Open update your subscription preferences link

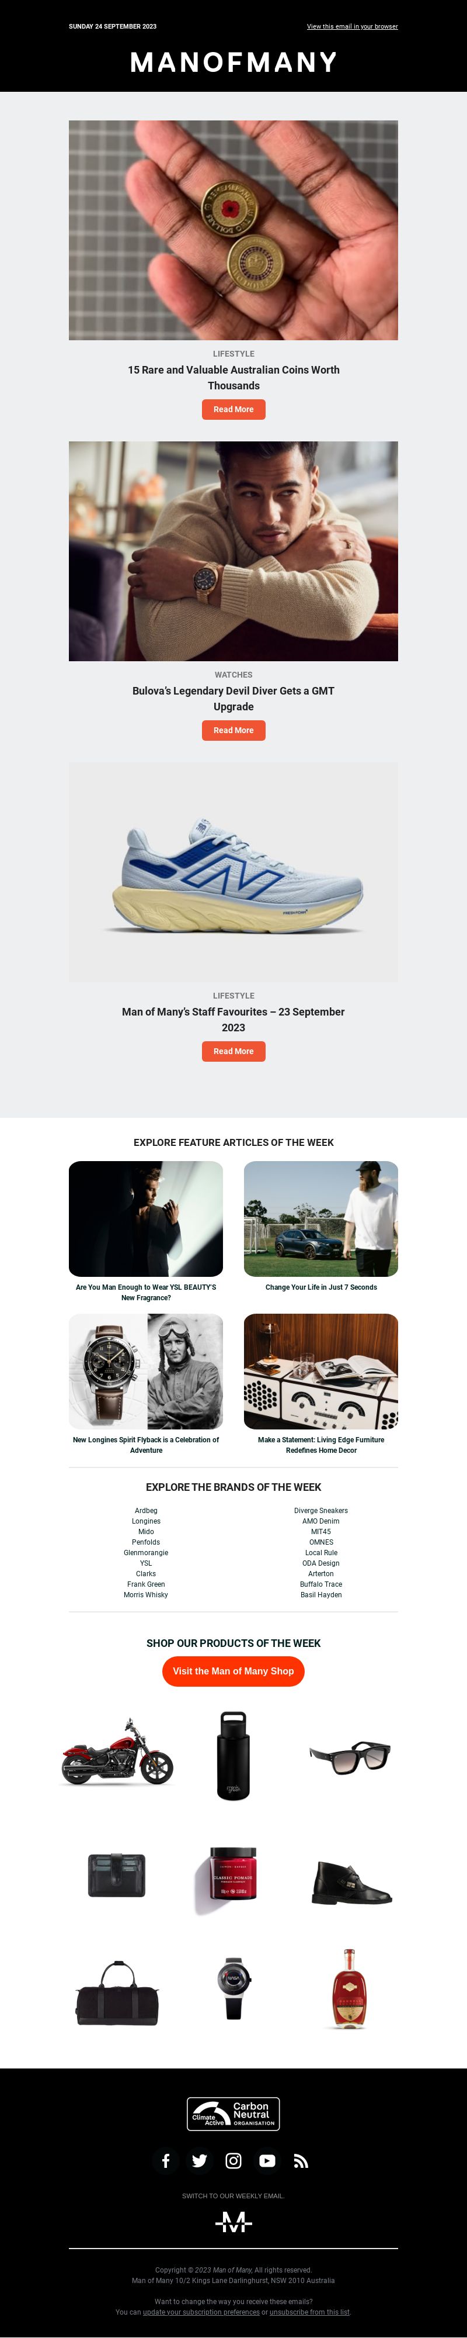[201, 2312]
